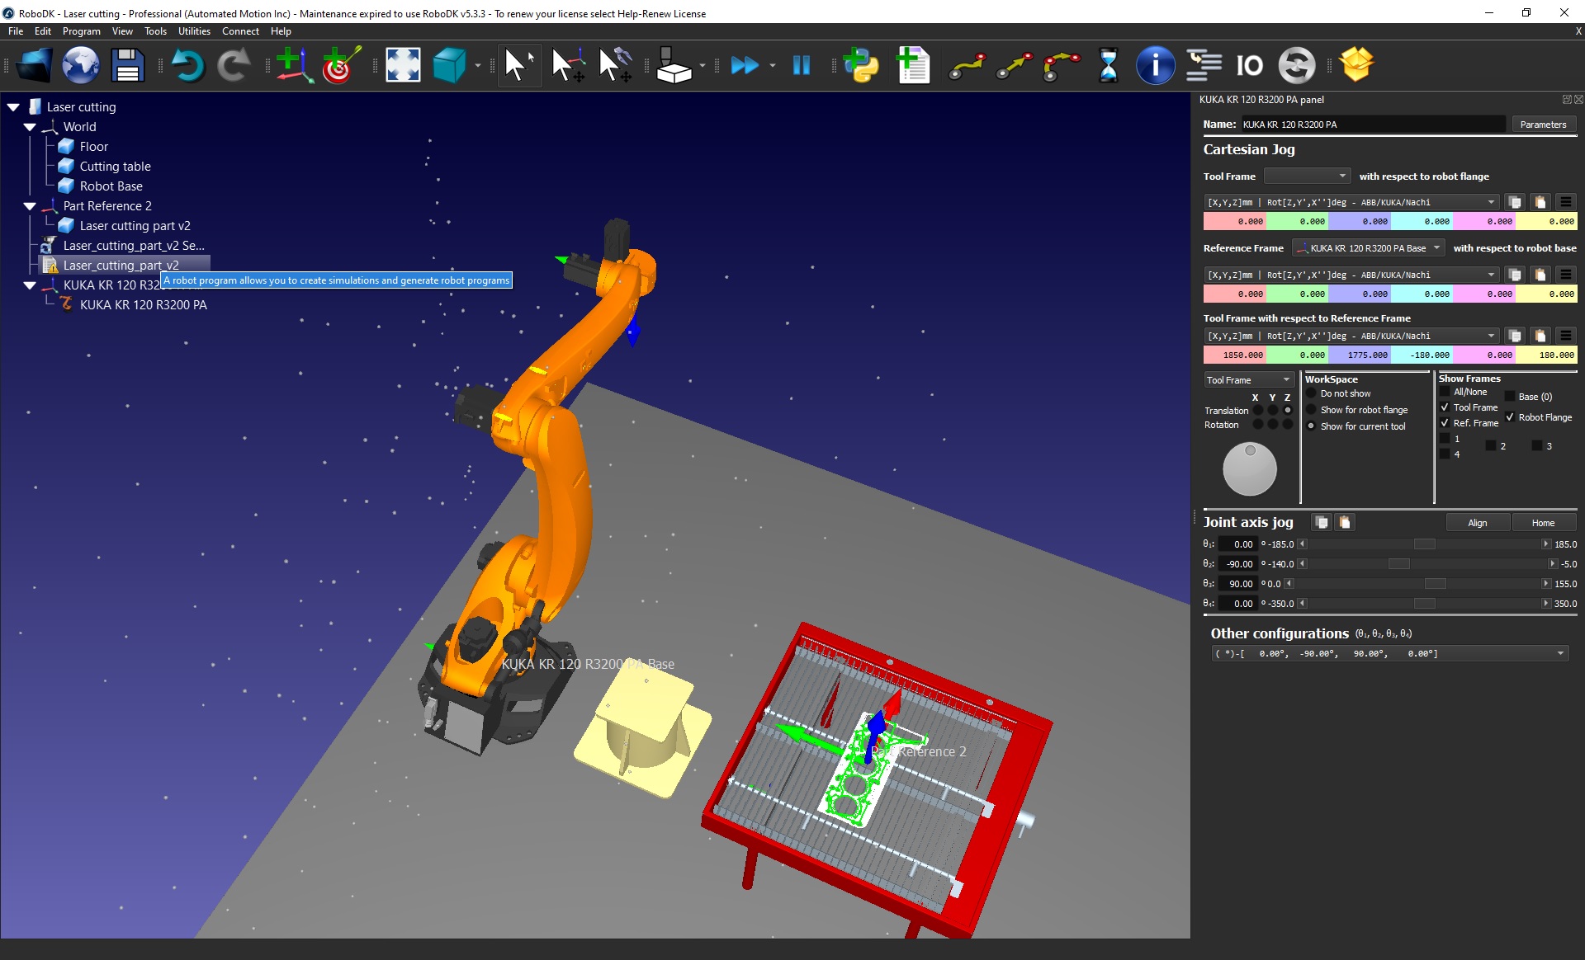Image resolution: width=1585 pixels, height=960 pixels.
Task: Open the Utilities menu
Action: click(x=194, y=31)
